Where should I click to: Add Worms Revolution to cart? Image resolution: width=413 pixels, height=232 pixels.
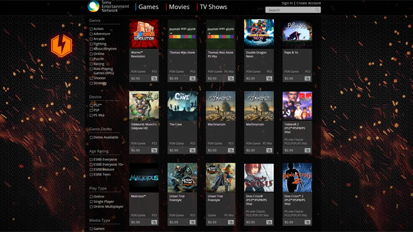coord(154,78)
